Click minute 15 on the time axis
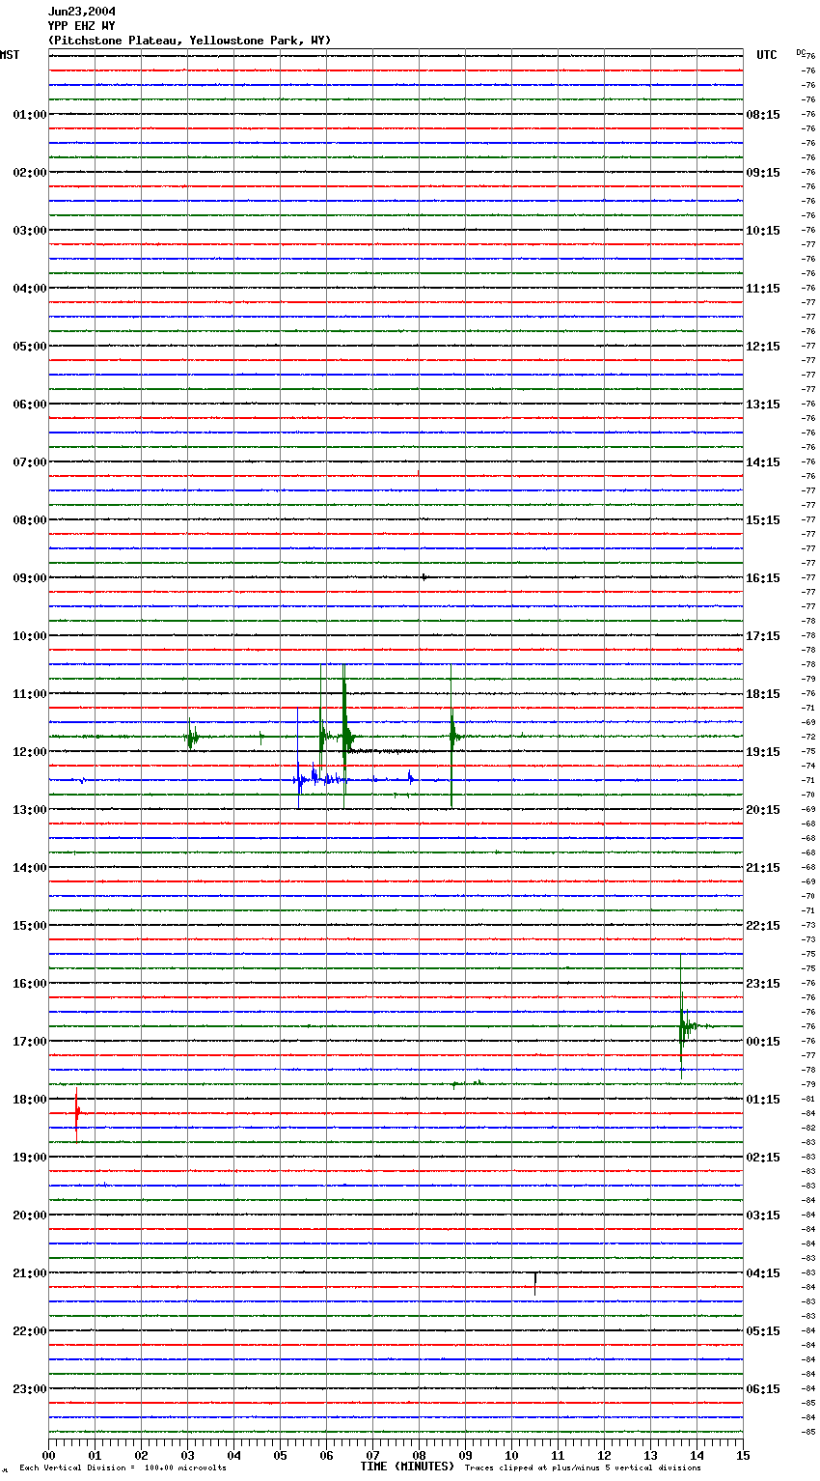The height and width of the screenshot is (1481, 820). 743,1455
